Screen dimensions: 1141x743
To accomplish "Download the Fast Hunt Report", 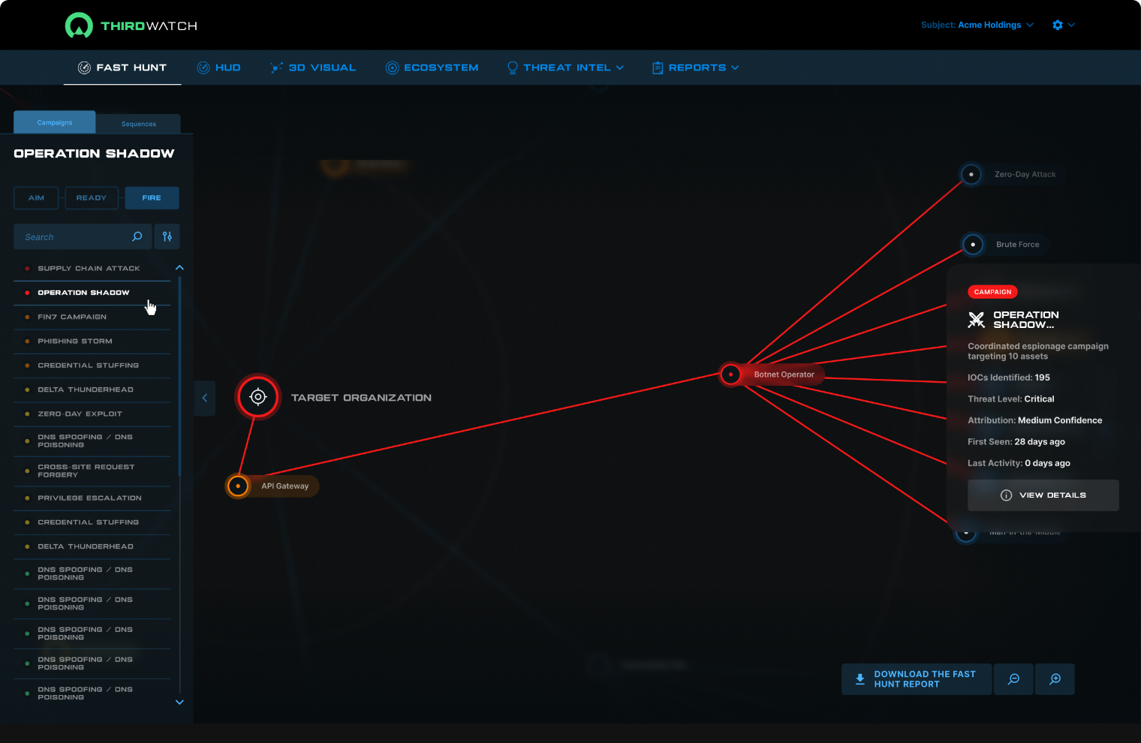I will (917, 679).
